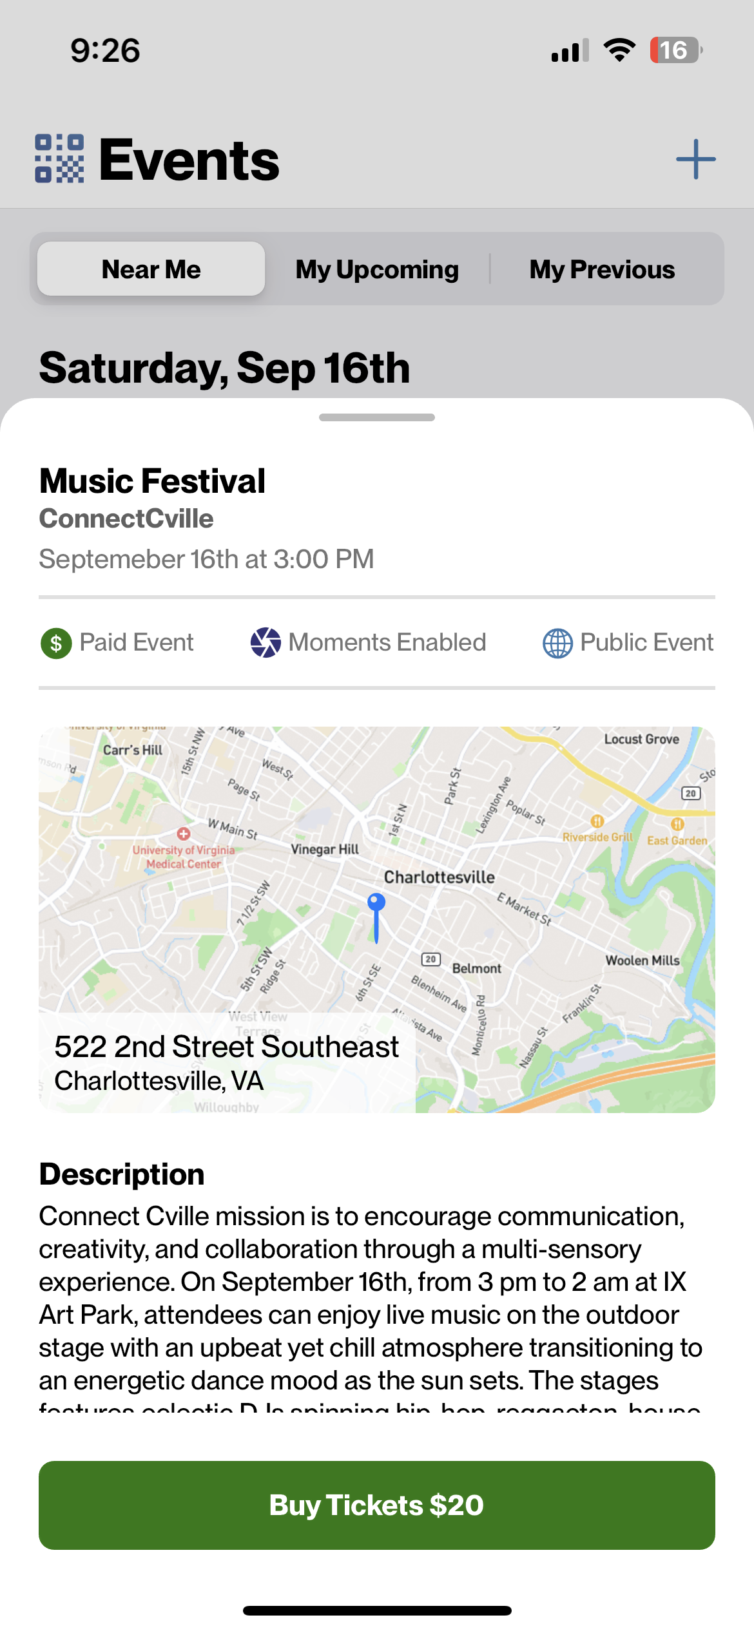The width and height of the screenshot is (754, 1631).
Task: Switch to My Upcoming tab
Action: click(377, 269)
